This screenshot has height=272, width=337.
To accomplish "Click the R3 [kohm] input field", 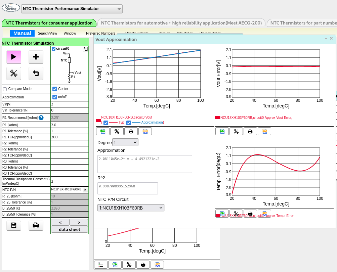I will (x=70, y=161).
